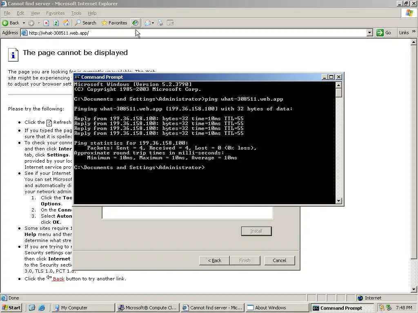Click the Back arrow icon in toolbar
Viewport: 418px width, 313px height.
(x=5, y=23)
